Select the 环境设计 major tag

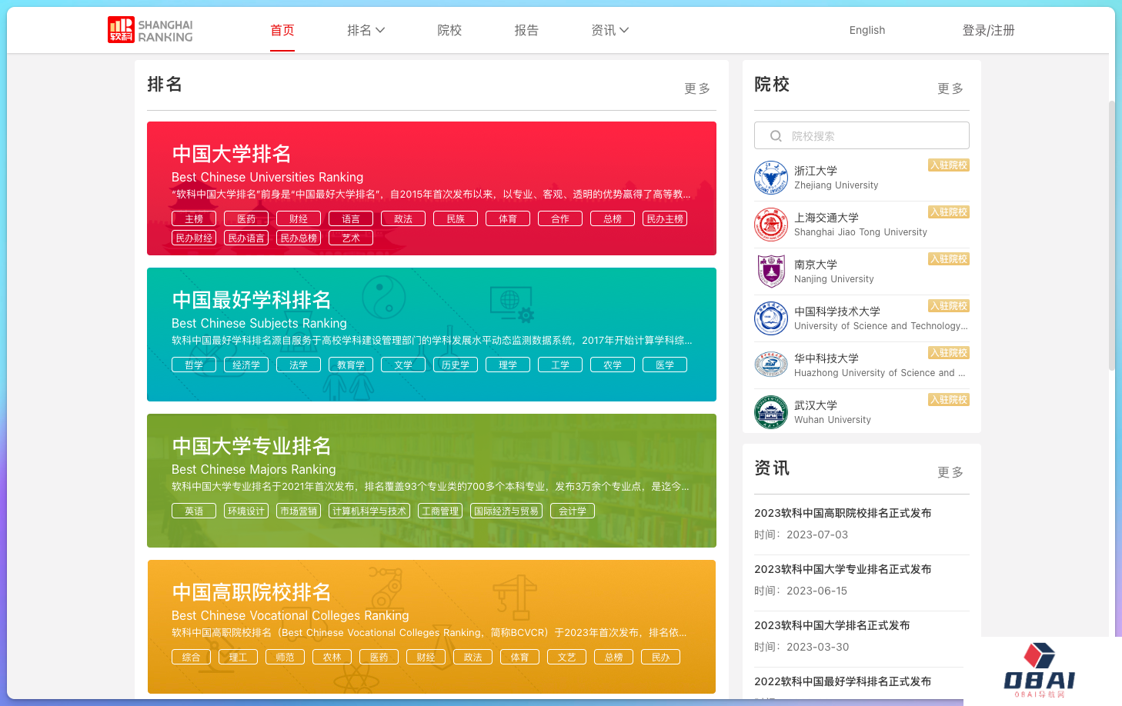(x=246, y=511)
